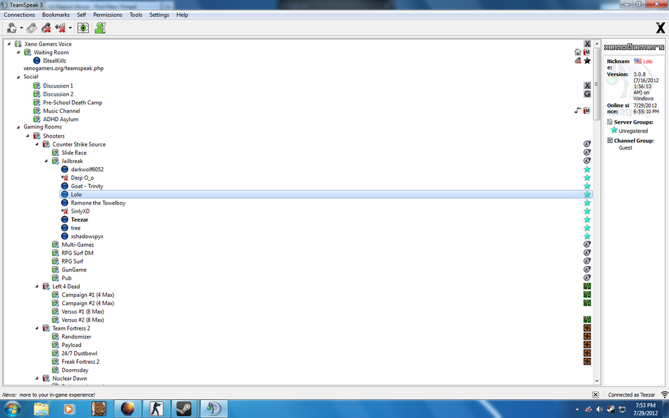Open the Bookmarks menu
The height and width of the screenshot is (418, 669).
coord(56,15)
